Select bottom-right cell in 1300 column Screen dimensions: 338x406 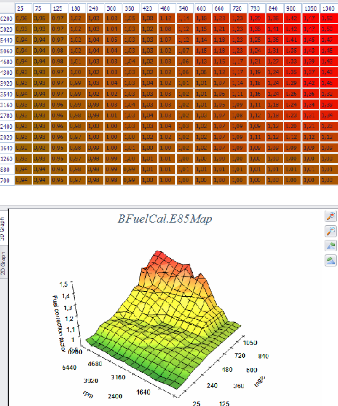(329, 180)
